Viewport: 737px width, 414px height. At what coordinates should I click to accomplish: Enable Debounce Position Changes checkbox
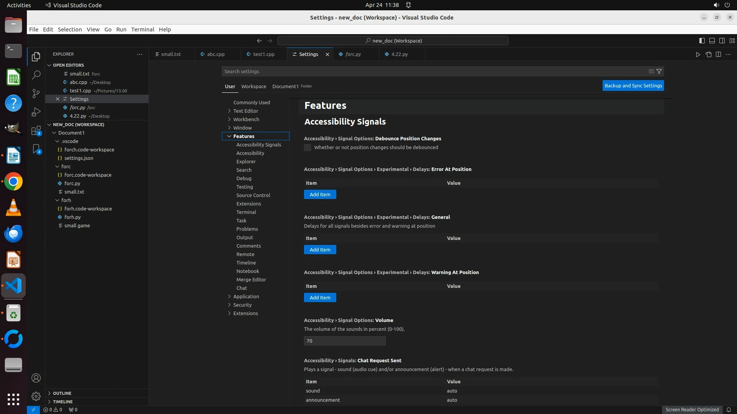click(307, 148)
